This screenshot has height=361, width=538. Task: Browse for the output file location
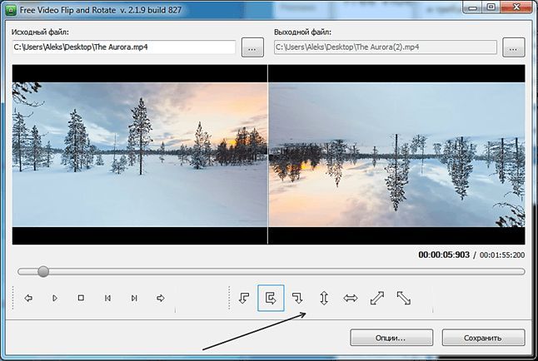pos(514,47)
